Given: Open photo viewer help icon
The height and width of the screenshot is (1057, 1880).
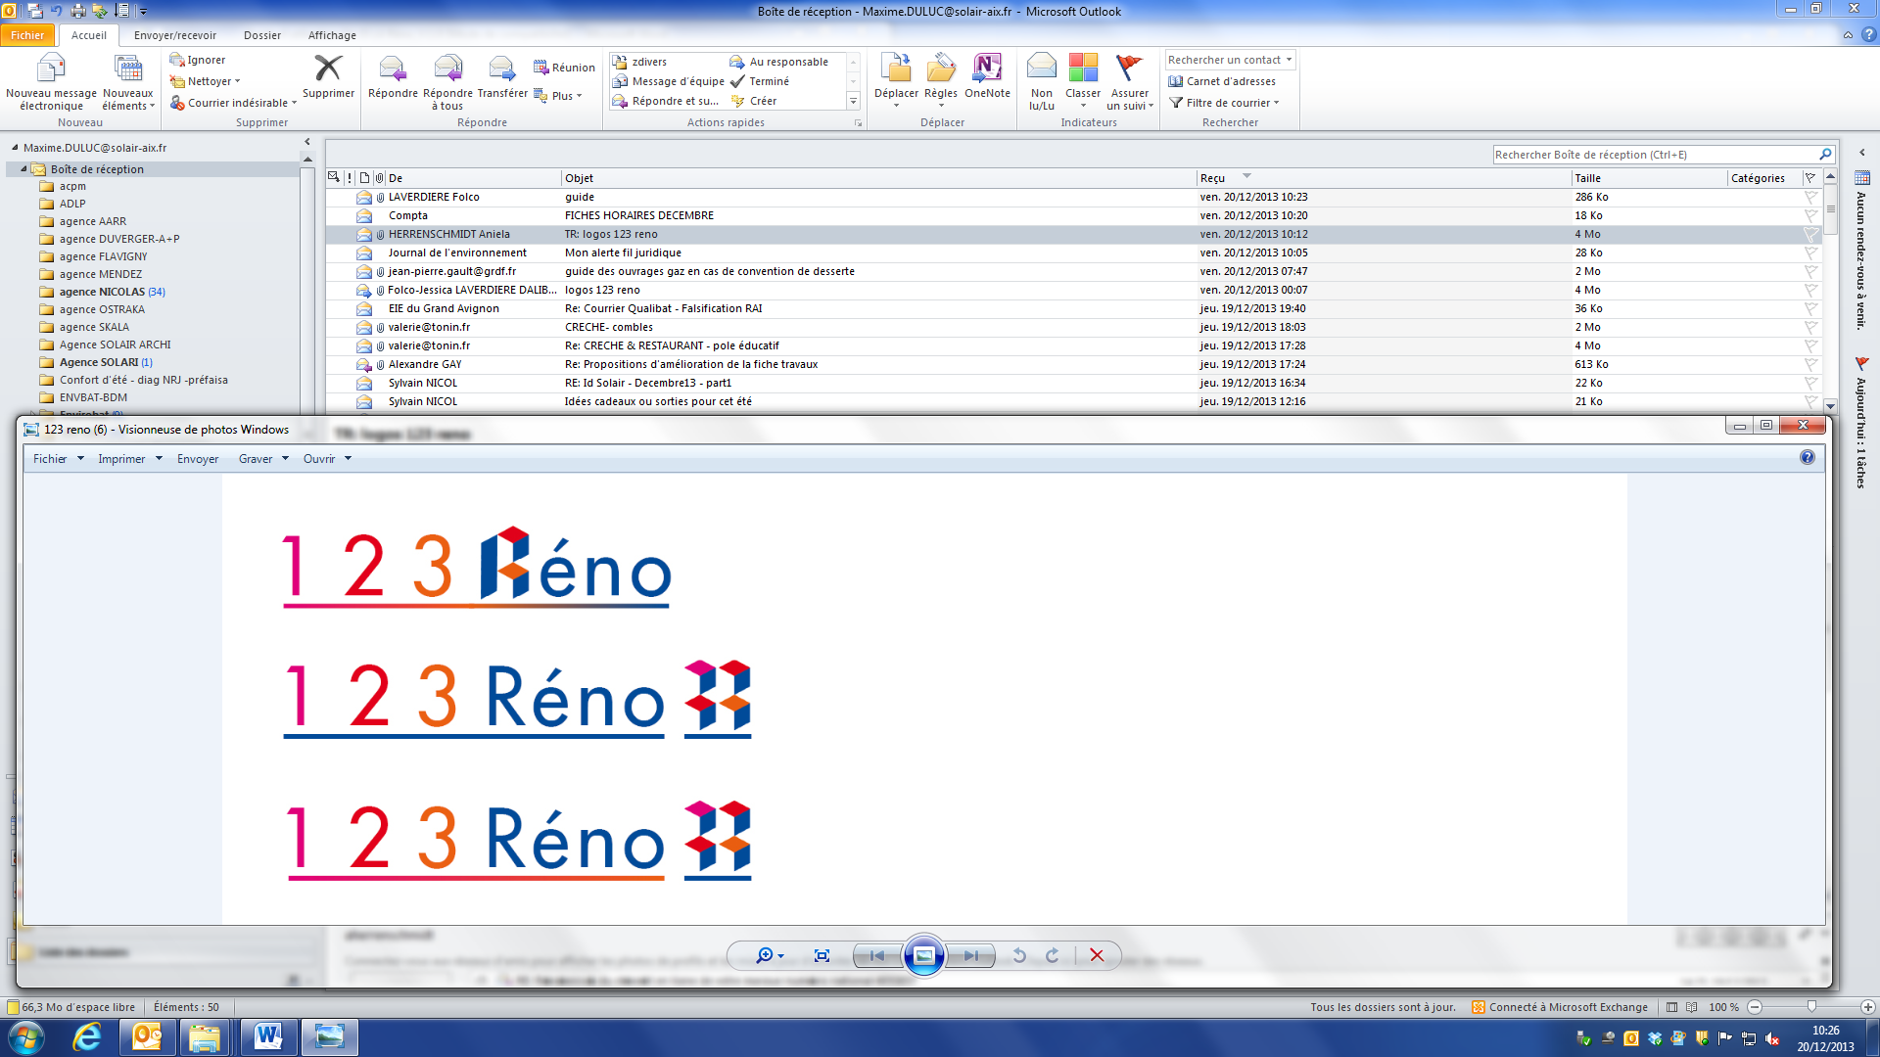Looking at the screenshot, I should coord(1807,458).
